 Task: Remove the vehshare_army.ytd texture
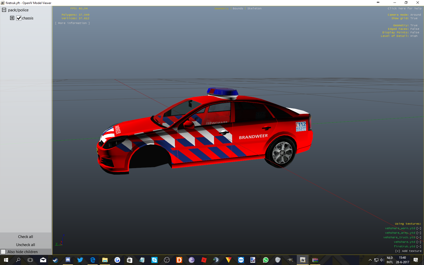point(419,233)
